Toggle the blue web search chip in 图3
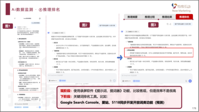 (x=136, y=81)
